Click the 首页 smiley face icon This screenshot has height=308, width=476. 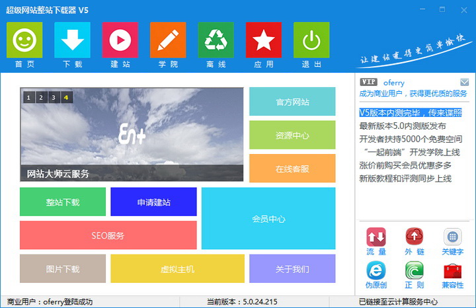point(24,40)
